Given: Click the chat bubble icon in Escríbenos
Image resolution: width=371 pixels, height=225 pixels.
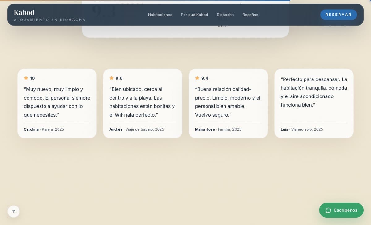Looking at the screenshot, I should tap(328, 210).
